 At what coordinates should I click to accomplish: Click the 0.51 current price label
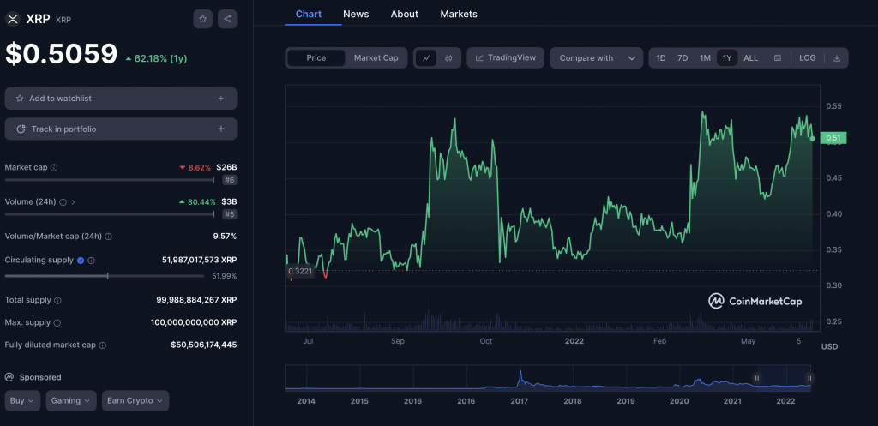pos(833,138)
